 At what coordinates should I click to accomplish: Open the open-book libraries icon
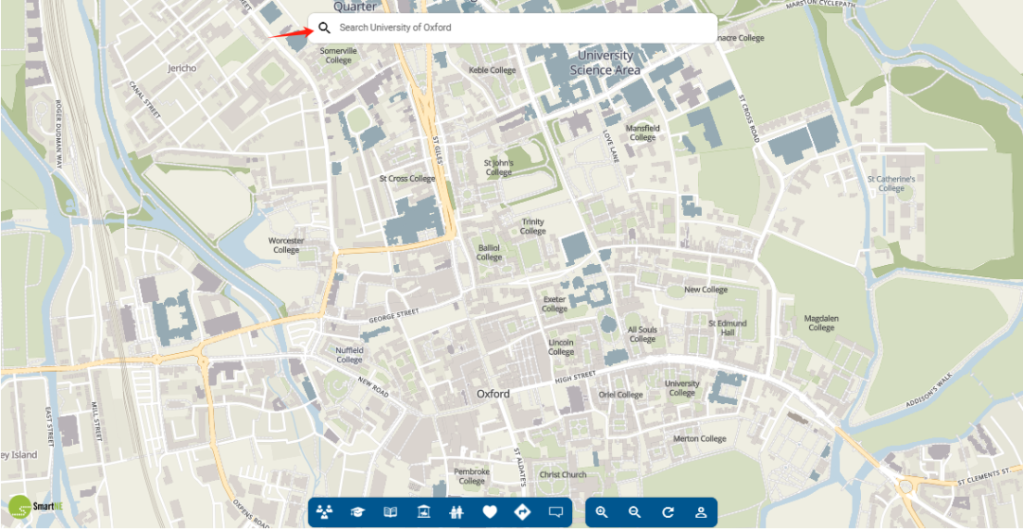(x=390, y=512)
